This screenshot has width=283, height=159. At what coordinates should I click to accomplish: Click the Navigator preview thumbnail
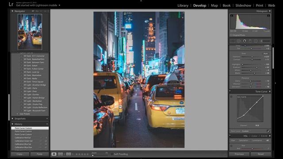pyautogui.click(x=30, y=32)
